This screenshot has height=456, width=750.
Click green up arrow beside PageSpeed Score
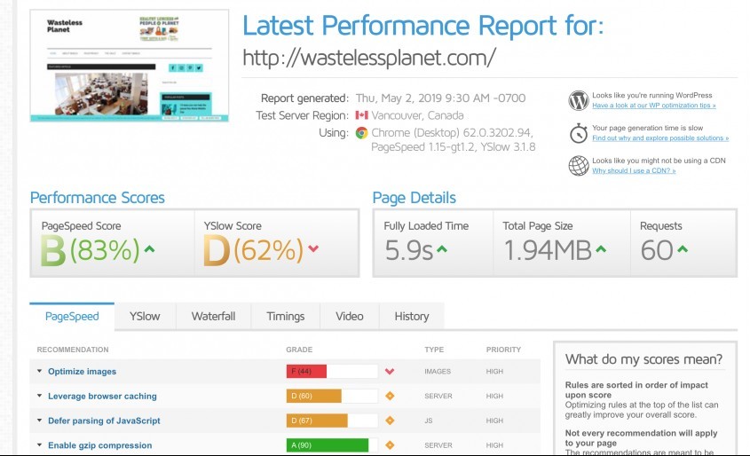(x=150, y=248)
